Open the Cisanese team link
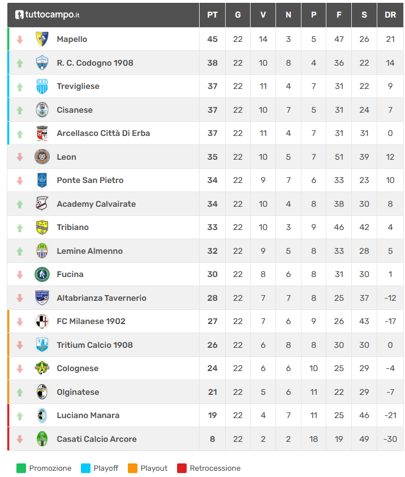 [75, 110]
